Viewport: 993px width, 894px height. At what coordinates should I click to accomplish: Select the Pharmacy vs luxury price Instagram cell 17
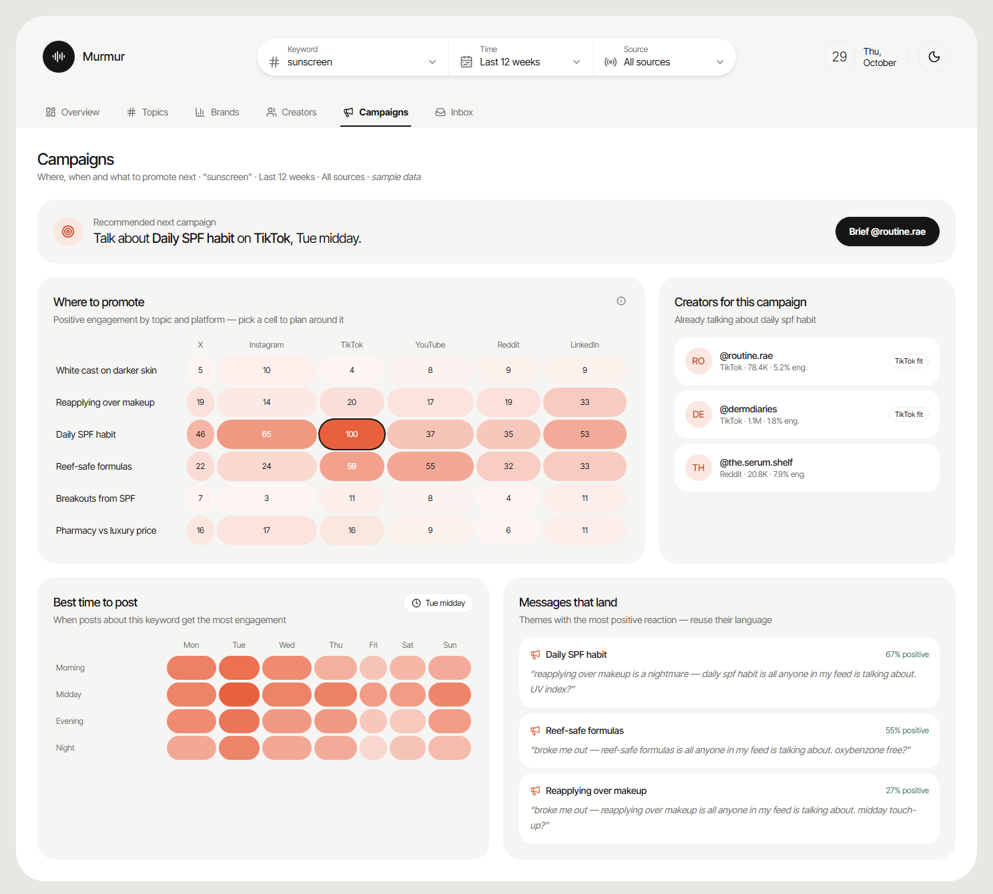(267, 530)
